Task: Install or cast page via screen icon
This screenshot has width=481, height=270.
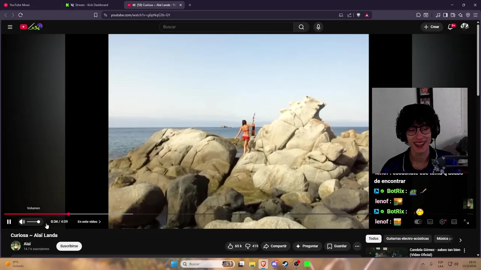Action: (341, 15)
